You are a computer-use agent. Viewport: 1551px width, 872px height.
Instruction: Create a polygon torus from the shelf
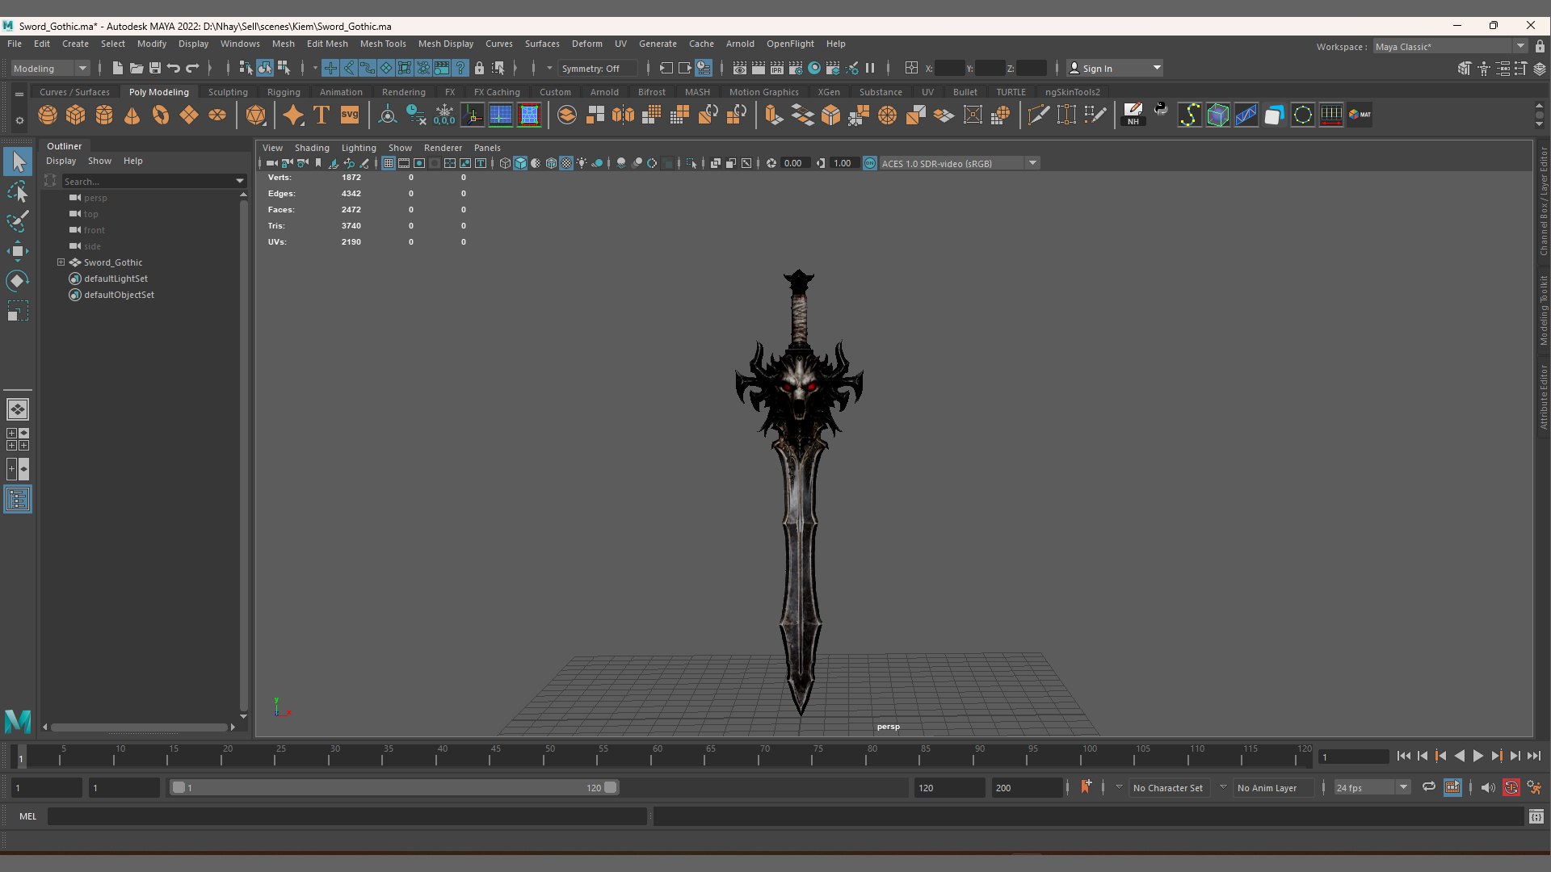point(161,115)
